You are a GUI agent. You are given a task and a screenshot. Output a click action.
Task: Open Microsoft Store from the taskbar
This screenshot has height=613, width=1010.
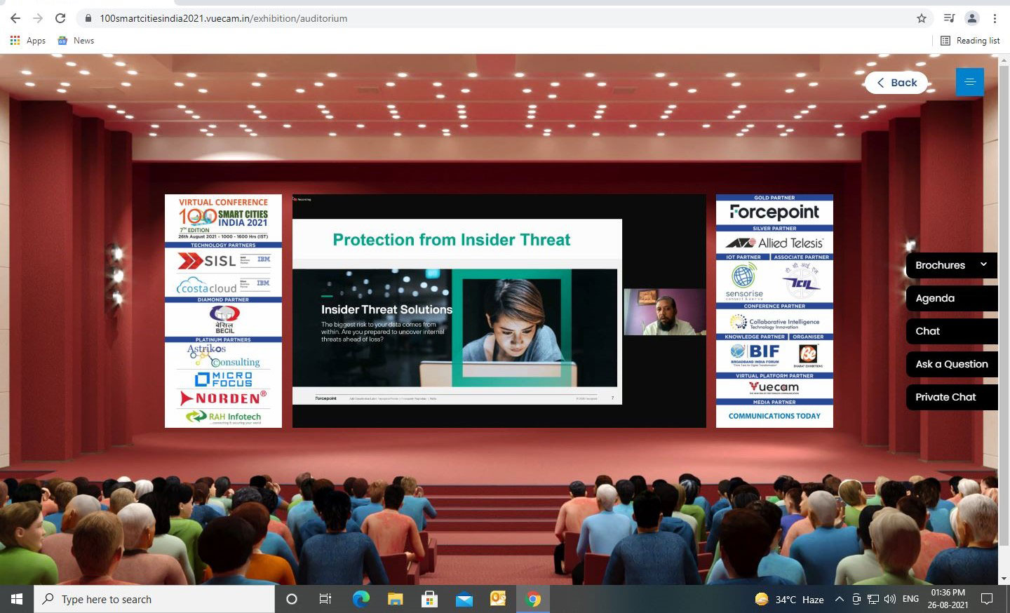point(429,599)
